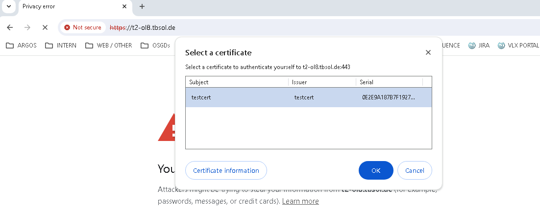Confirm certificate with OK button
Viewport: 540px width, 210px height.
[x=376, y=170]
